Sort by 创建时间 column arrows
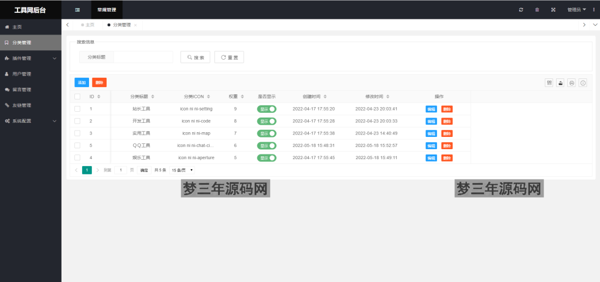This screenshot has width=600, height=282. pyautogui.click(x=325, y=97)
